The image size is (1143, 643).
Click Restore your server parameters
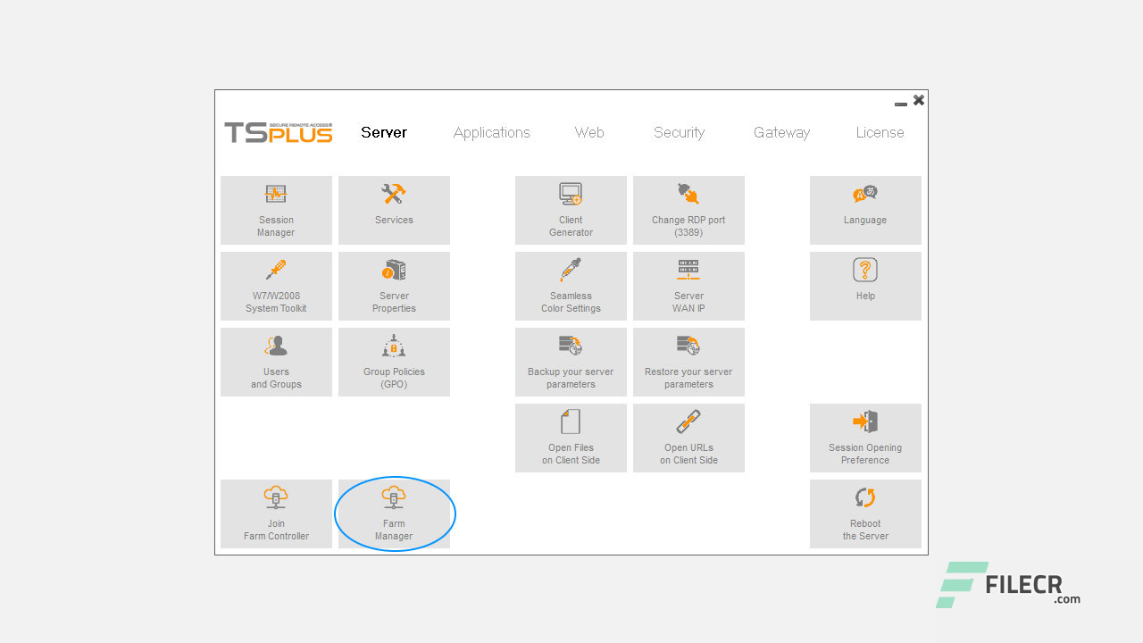click(688, 362)
